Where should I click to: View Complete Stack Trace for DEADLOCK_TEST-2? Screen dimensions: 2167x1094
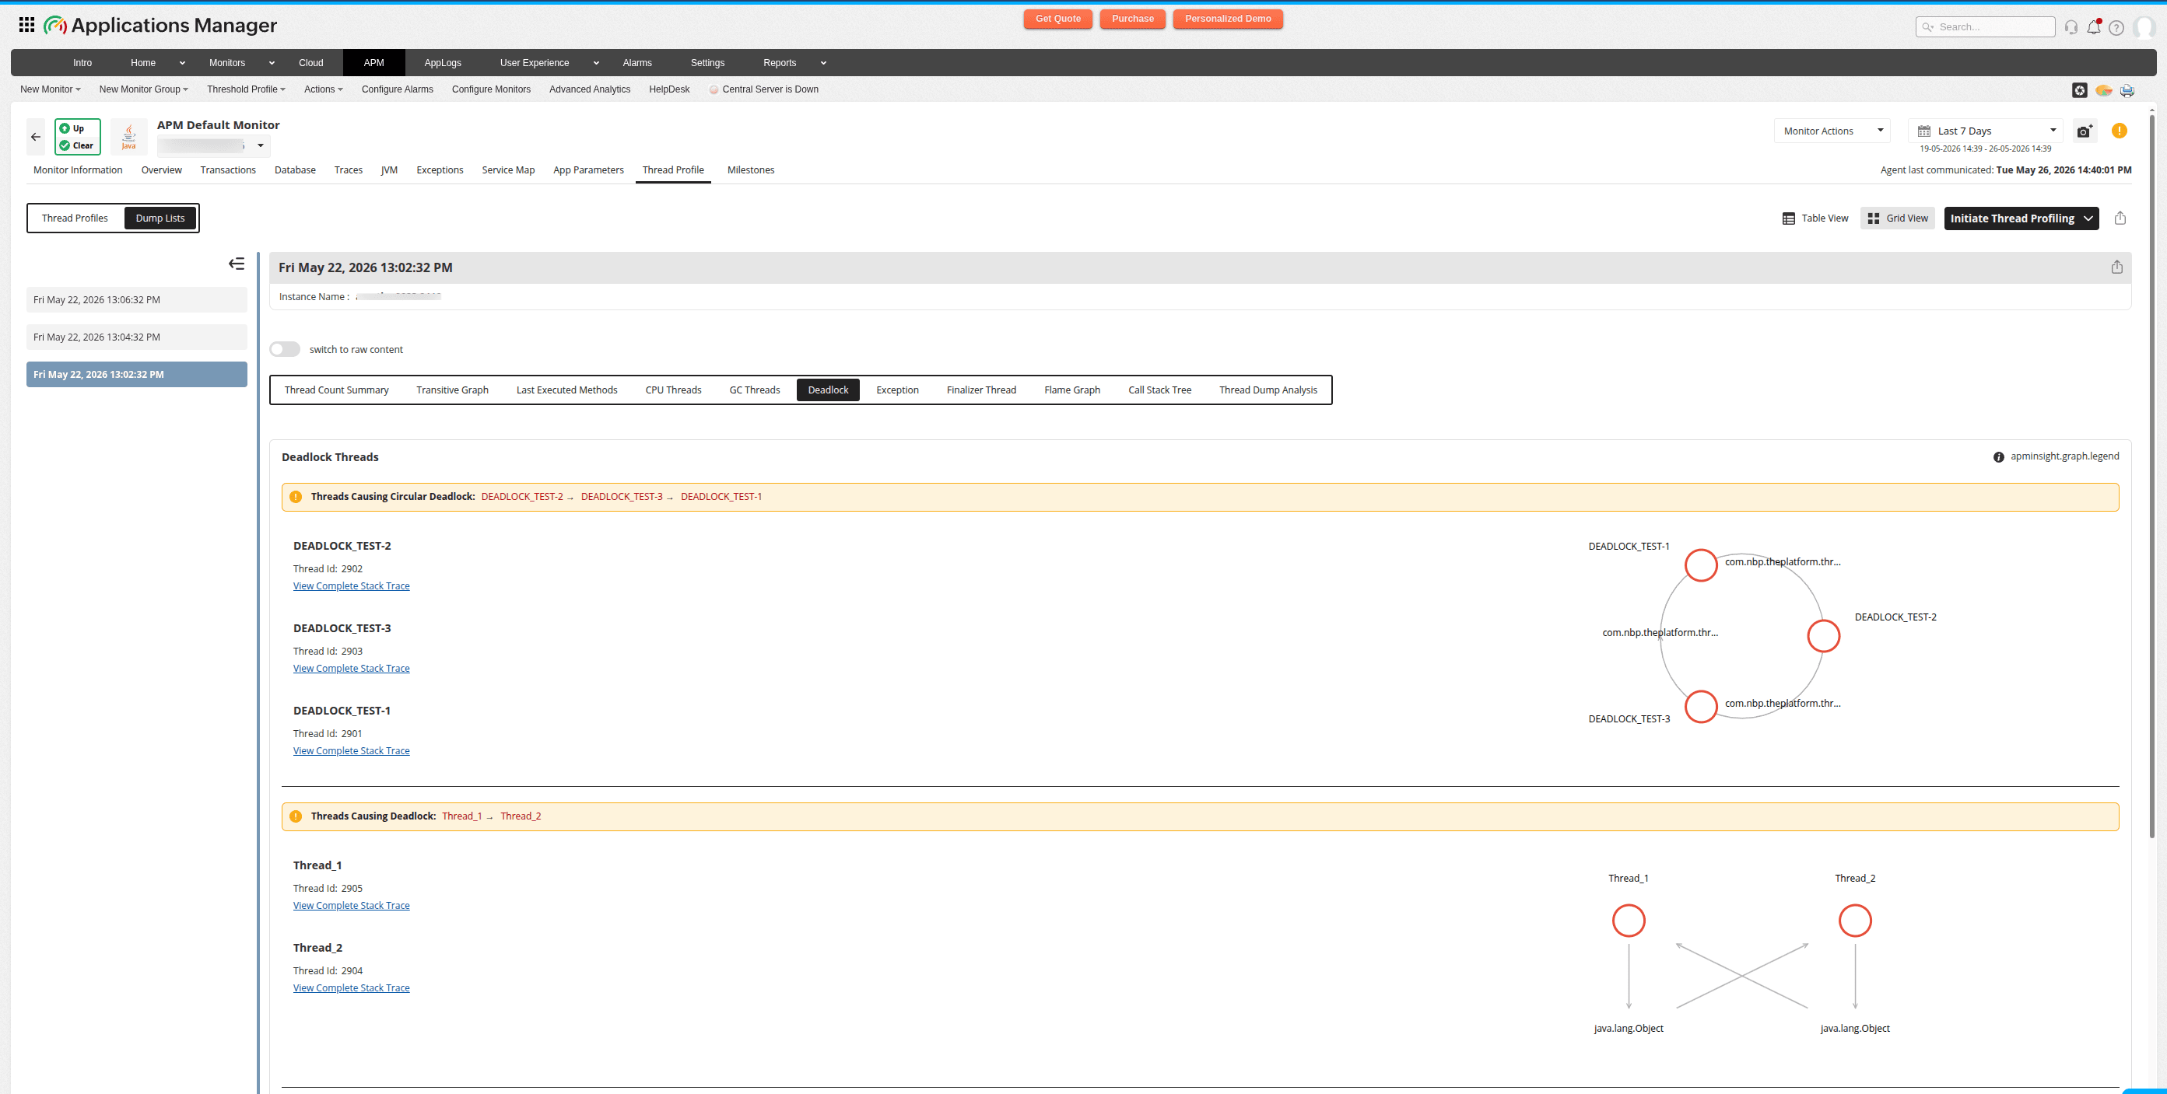pos(351,586)
